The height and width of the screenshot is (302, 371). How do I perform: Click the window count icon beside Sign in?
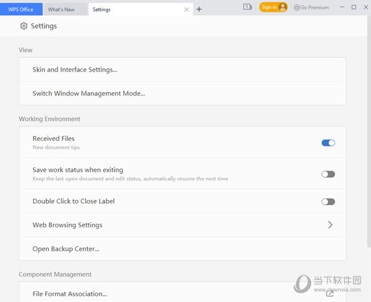tap(247, 7)
